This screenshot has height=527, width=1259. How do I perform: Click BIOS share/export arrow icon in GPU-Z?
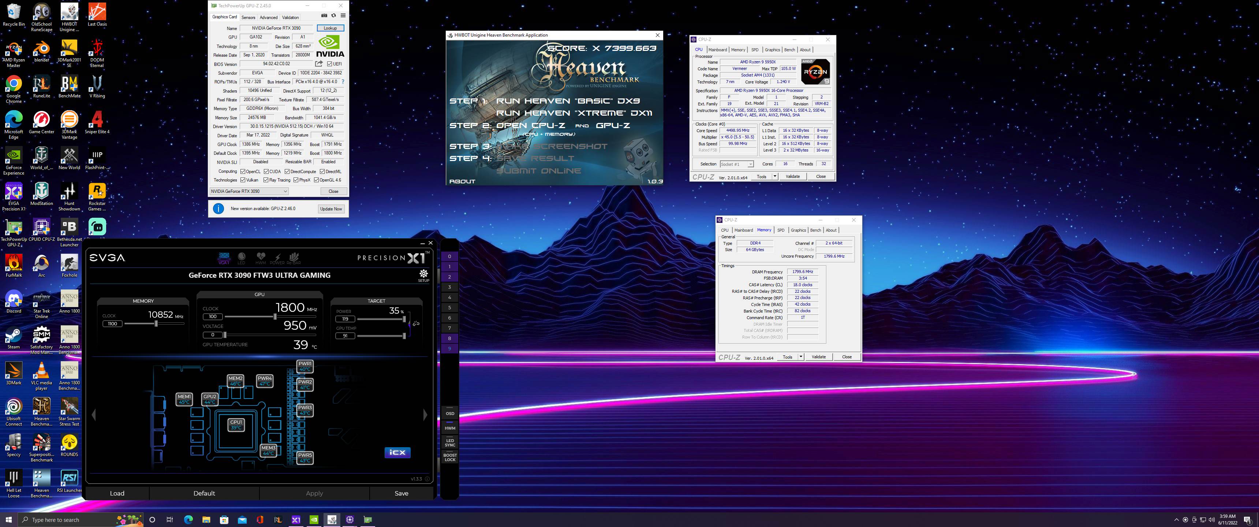[x=319, y=64]
